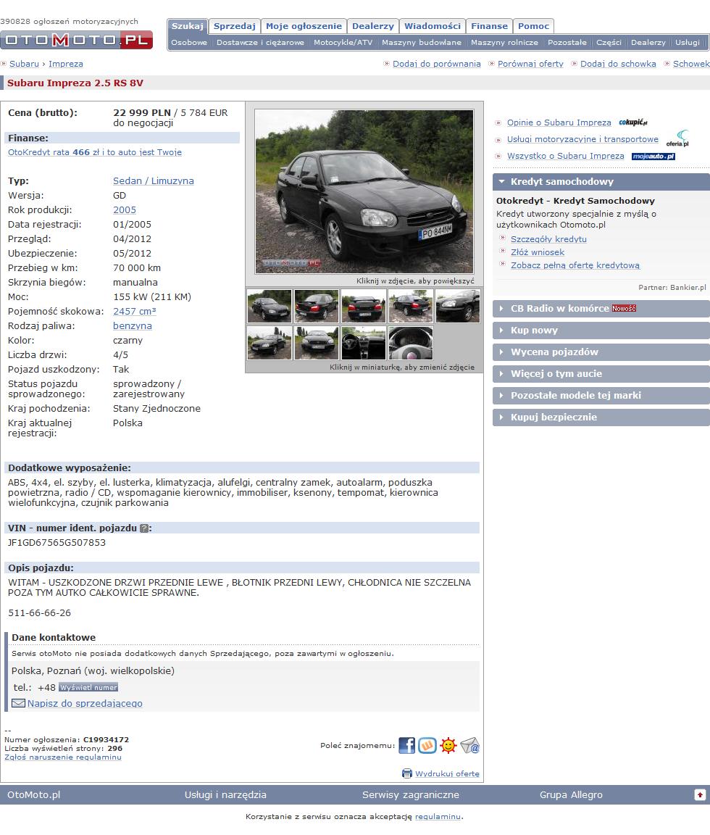Select the headlight close-up thumbnail
Screen dimensions: 710x835
tap(458, 306)
